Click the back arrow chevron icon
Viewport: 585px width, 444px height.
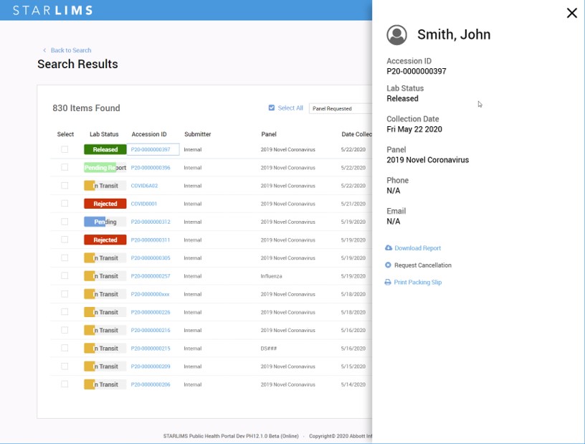(x=44, y=50)
